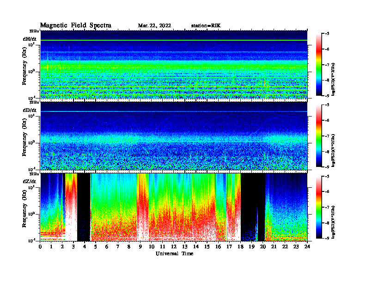Click hour tick label '6' on time axis
366x283 pixels.
(x=107, y=247)
